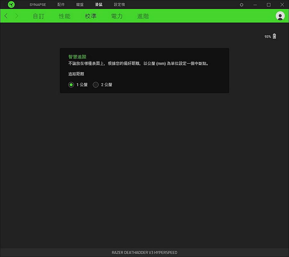Image resolution: width=289 pixels, height=257 pixels.
Task: Click the battery status icon
Action: [274, 37]
